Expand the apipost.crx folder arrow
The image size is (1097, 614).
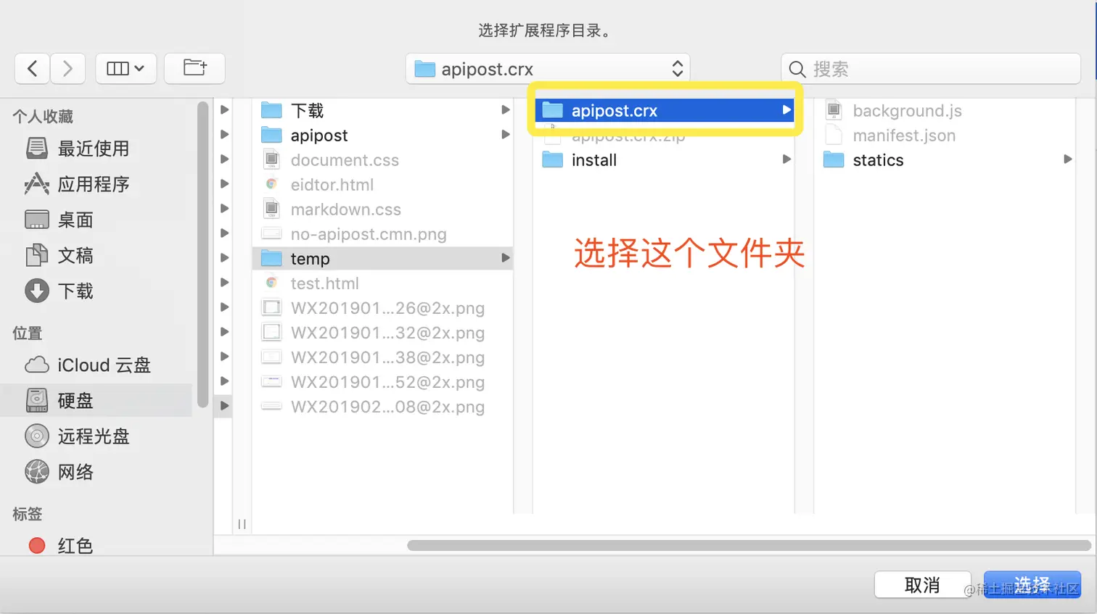coord(786,110)
